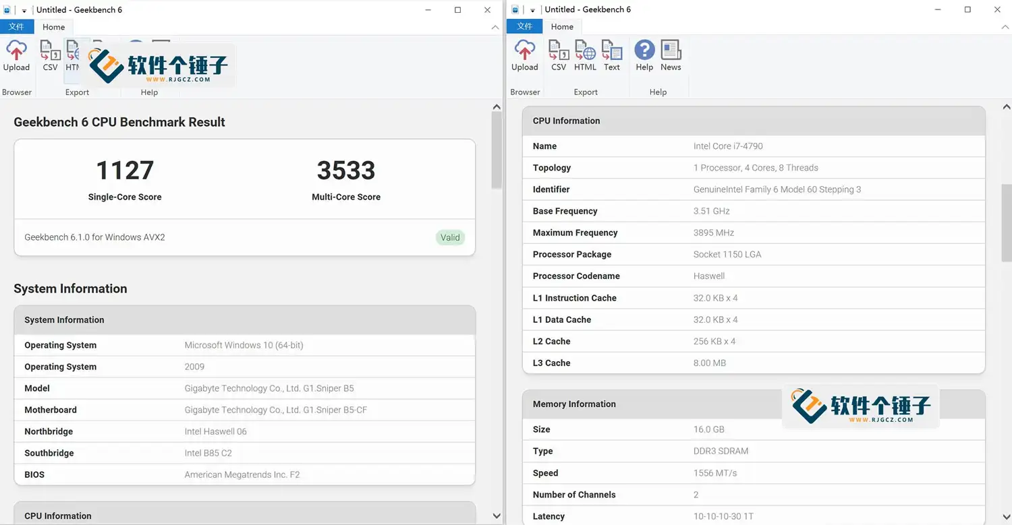This screenshot has width=1012, height=525.
Task: Click 'Intel B85 C2' Southbridge value
Action: tap(208, 453)
